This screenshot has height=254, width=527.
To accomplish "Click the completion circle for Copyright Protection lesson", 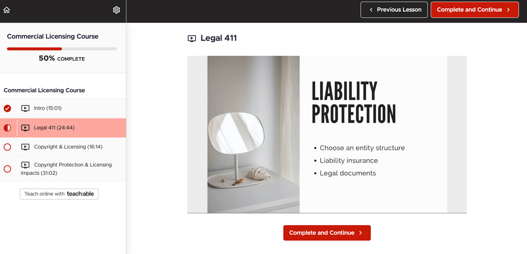I will coord(7,169).
